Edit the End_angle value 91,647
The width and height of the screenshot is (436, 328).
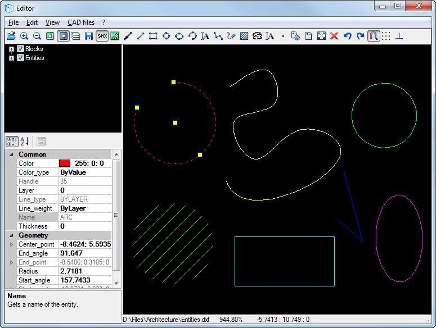(x=85, y=253)
